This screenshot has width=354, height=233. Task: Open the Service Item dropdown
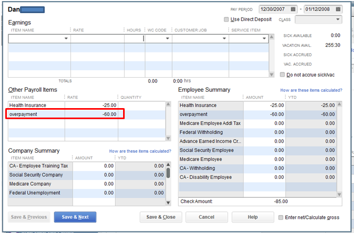tap(264, 38)
